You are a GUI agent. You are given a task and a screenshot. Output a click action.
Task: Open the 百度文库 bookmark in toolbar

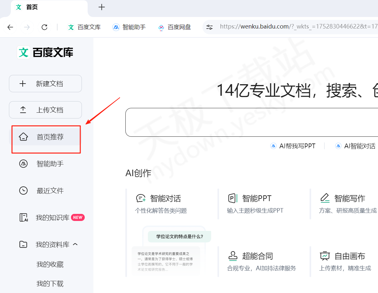[84, 27]
